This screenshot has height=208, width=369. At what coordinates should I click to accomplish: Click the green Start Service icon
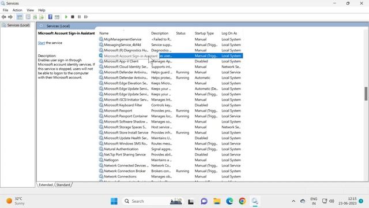(x=66, y=17)
